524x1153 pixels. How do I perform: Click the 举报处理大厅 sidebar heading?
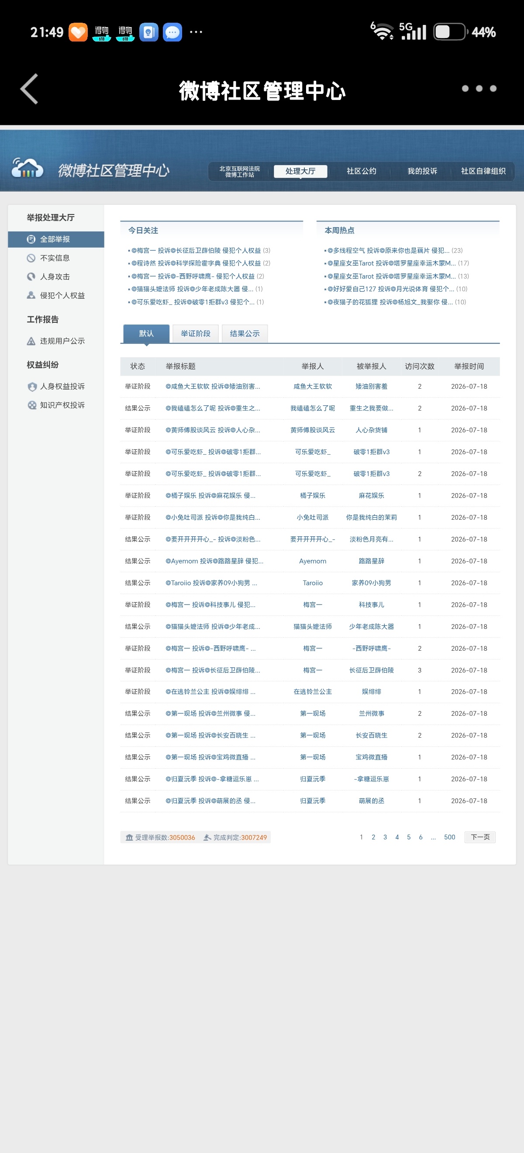[x=51, y=218]
